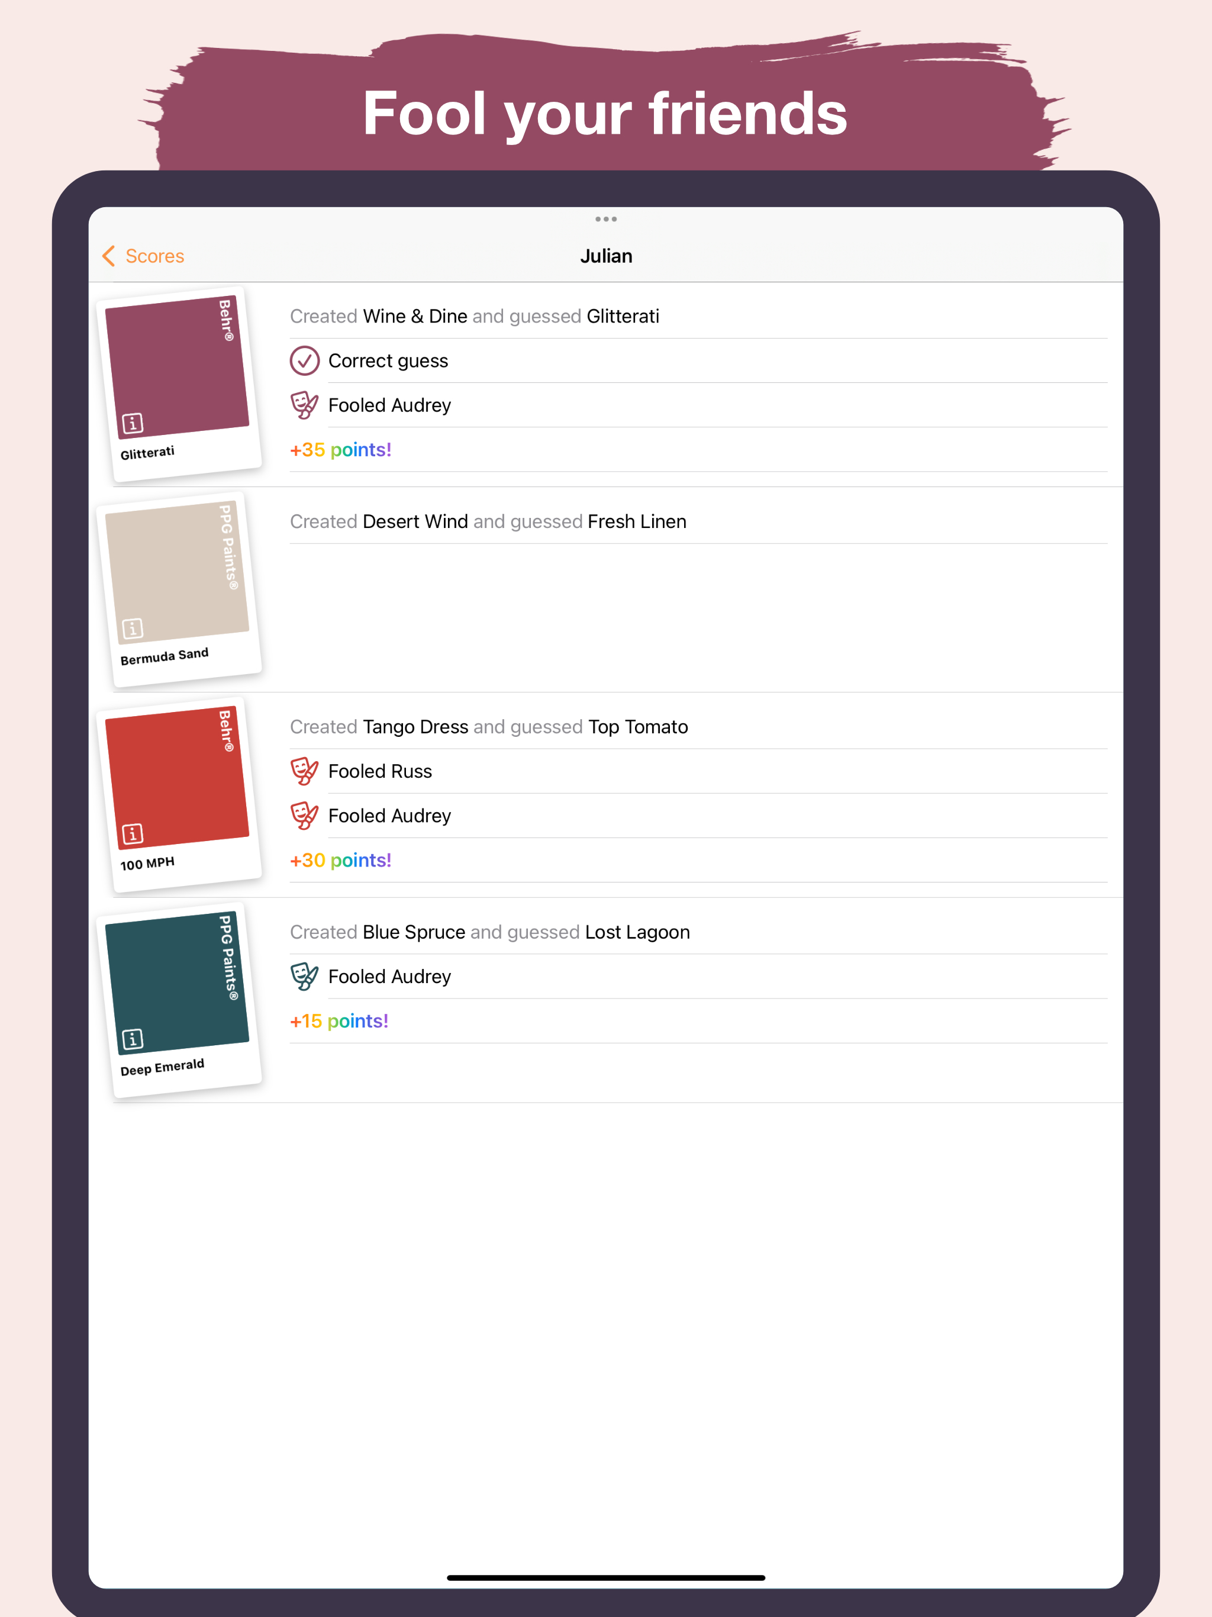Go back to Scores screen
The height and width of the screenshot is (1617, 1212).
pos(154,256)
